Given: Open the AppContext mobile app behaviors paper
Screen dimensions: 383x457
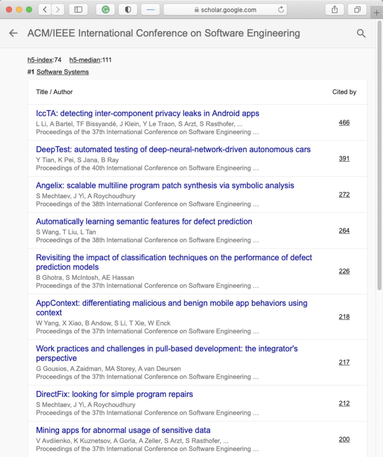Looking at the screenshot, I should tap(172, 308).
